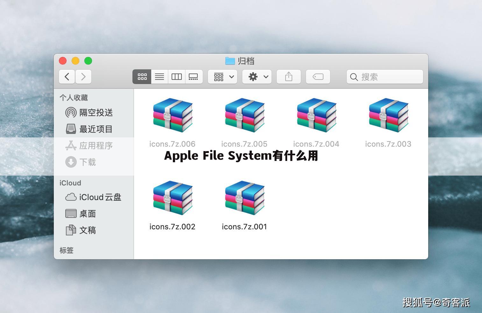The width and height of the screenshot is (482, 313).
Task: Click the 归档 folder icon in title bar
Action: [230, 61]
